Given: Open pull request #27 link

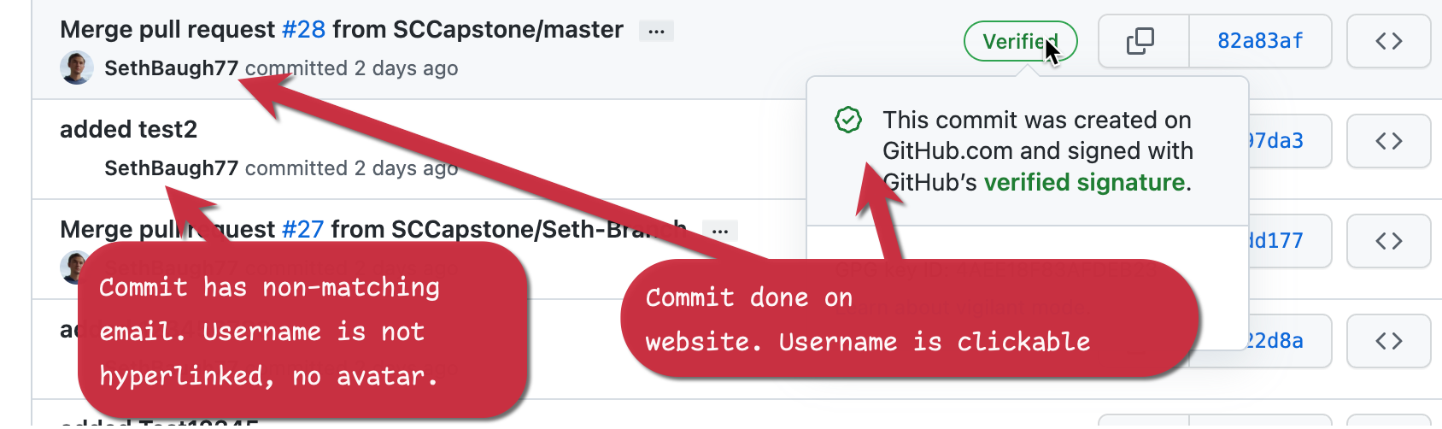Looking at the screenshot, I should (x=302, y=229).
